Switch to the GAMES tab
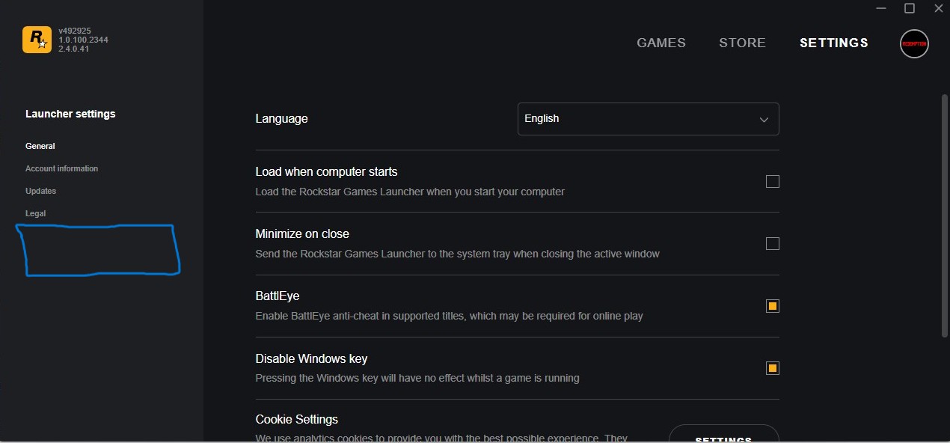The height and width of the screenshot is (443, 950). 661,43
